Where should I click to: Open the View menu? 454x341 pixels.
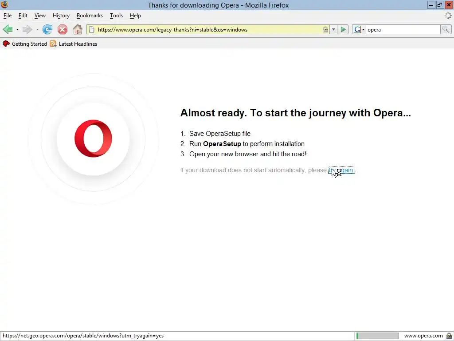pos(40,16)
